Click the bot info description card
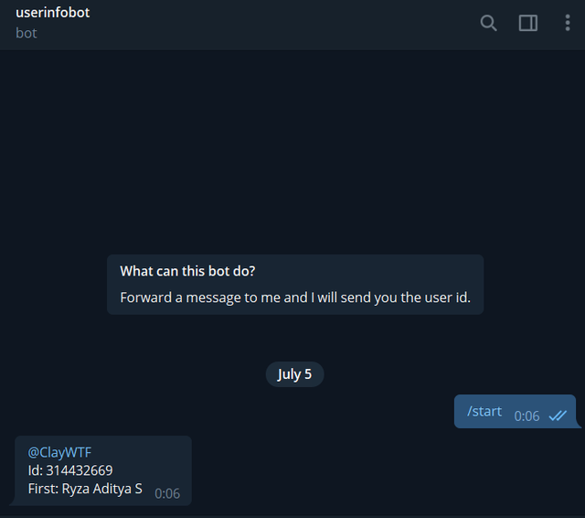Viewport: 585px width, 518px height. coord(295,285)
